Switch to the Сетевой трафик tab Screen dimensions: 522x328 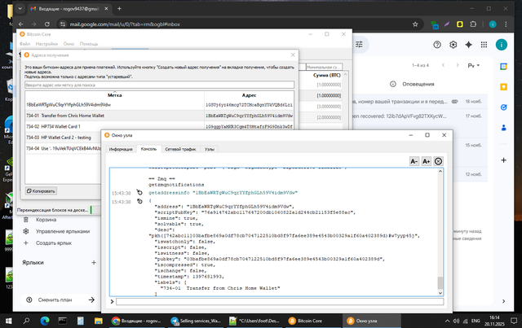coord(181,149)
